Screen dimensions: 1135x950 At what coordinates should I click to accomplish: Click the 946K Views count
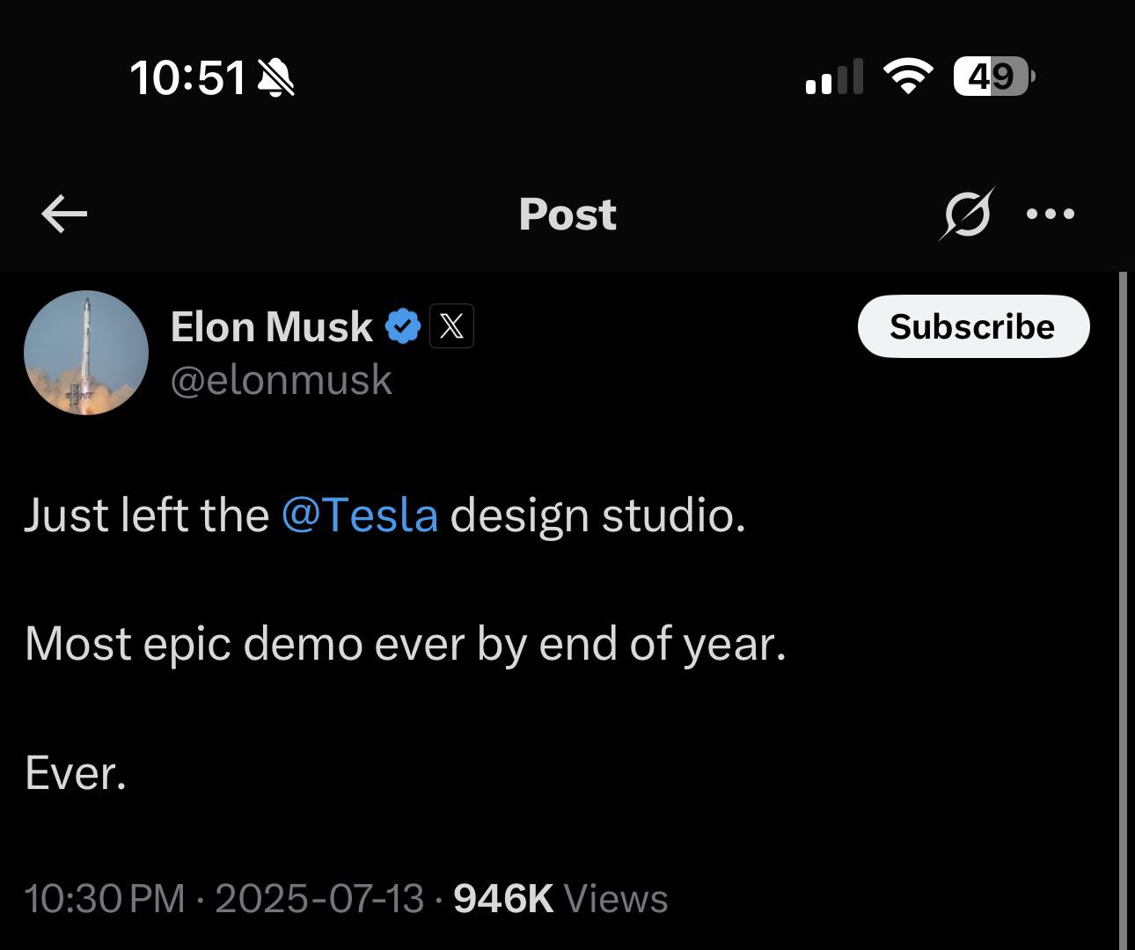click(x=560, y=898)
